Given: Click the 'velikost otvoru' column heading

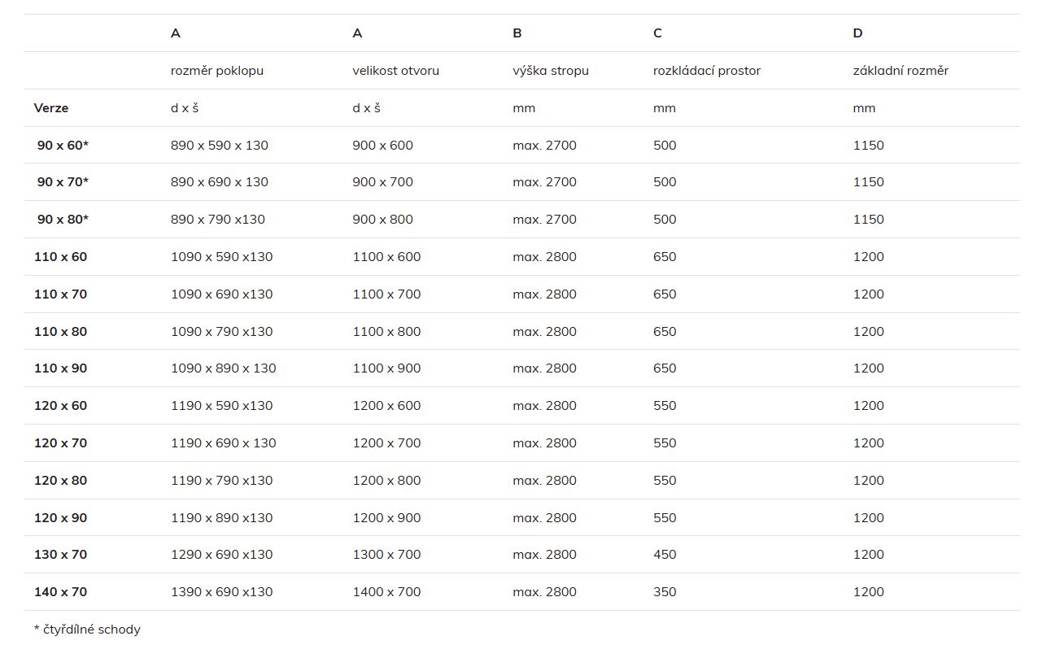Looking at the screenshot, I should pos(395,71).
